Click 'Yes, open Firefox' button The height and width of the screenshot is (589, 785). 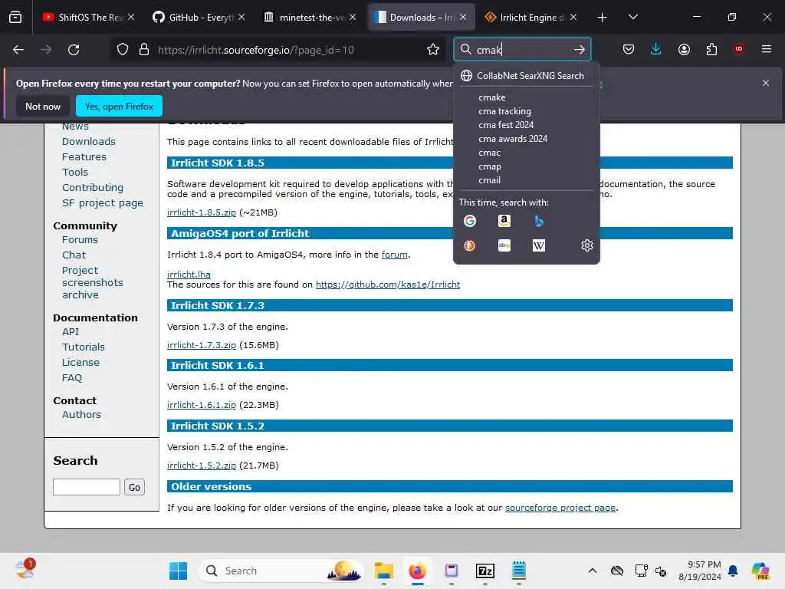[119, 106]
